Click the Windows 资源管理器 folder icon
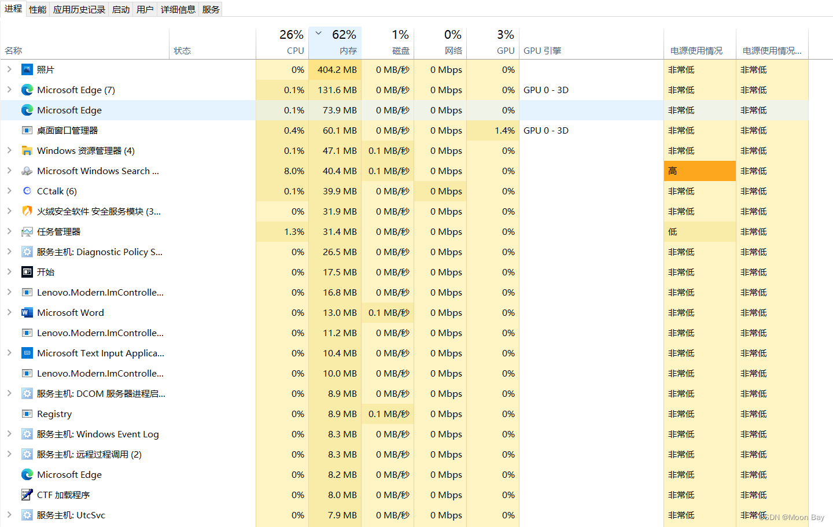The width and height of the screenshot is (833, 527). pos(27,150)
